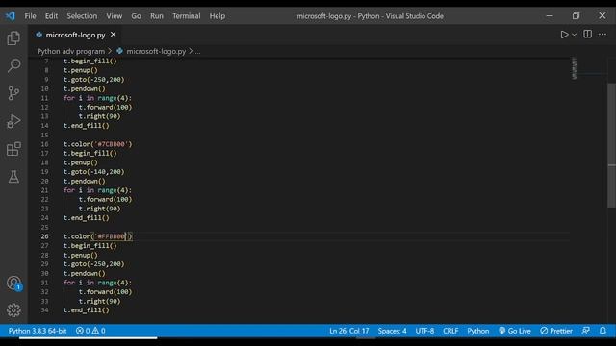Click t.forward(100) on line 32
The height and width of the screenshot is (346, 616).
105,292
